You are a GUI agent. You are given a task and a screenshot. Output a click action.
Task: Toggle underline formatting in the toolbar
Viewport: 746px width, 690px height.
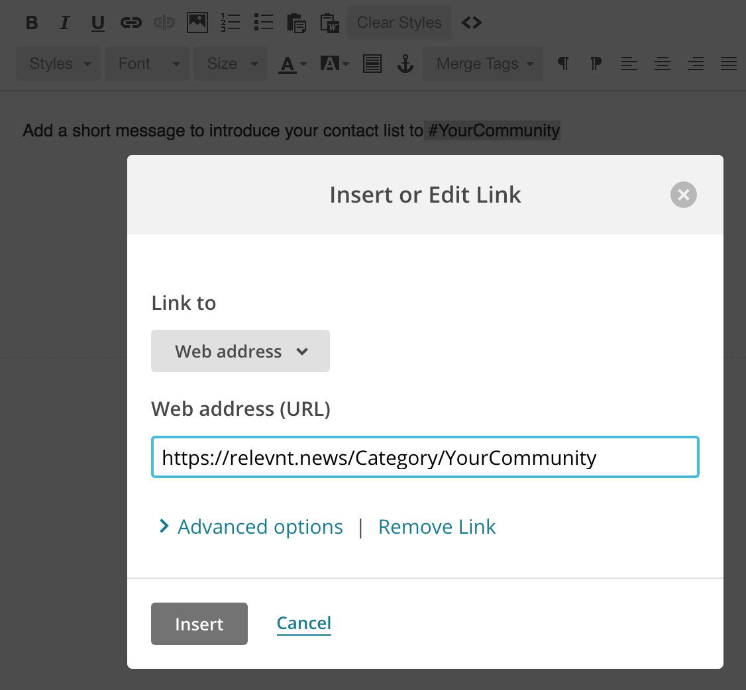pyautogui.click(x=97, y=23)
